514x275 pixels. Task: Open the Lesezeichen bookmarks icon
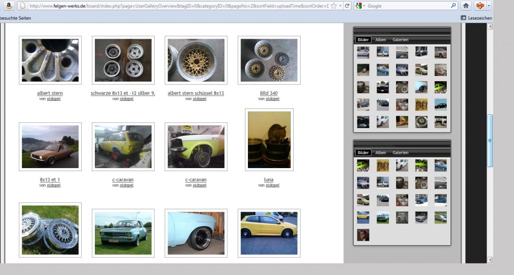coord(463,18)
